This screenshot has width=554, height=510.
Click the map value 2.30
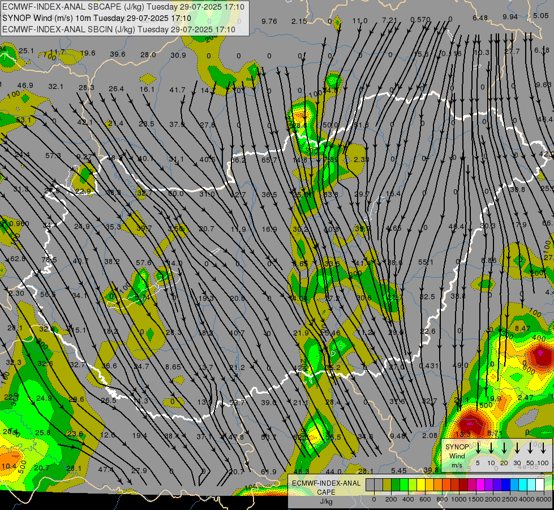pos(16,293)
